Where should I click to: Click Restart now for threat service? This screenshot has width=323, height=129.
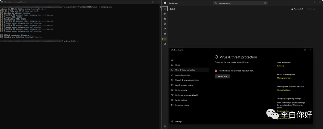[x=222, y=76]
